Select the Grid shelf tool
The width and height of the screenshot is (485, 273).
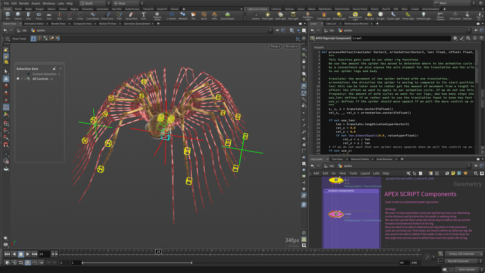49,16
